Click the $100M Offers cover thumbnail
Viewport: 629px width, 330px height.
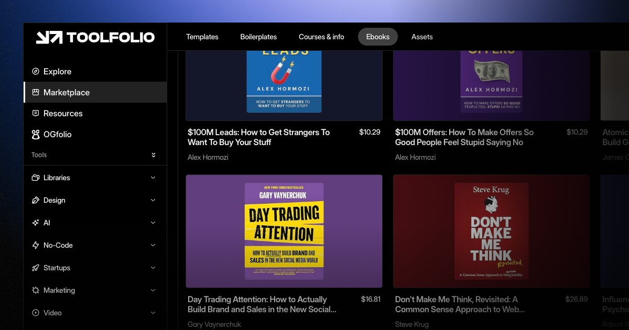pyautogui.click(x=492, y=86)
